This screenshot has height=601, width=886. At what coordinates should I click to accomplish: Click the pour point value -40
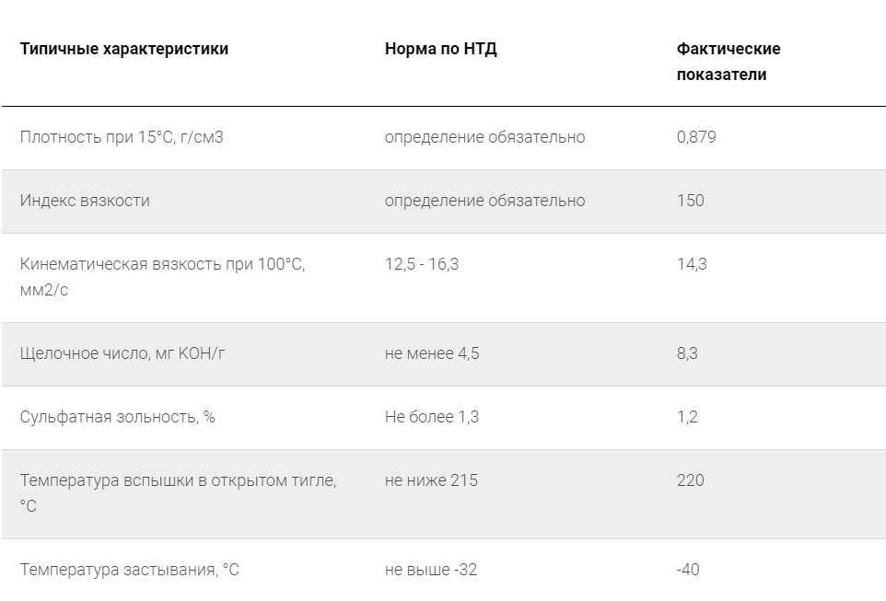(688, 570)
